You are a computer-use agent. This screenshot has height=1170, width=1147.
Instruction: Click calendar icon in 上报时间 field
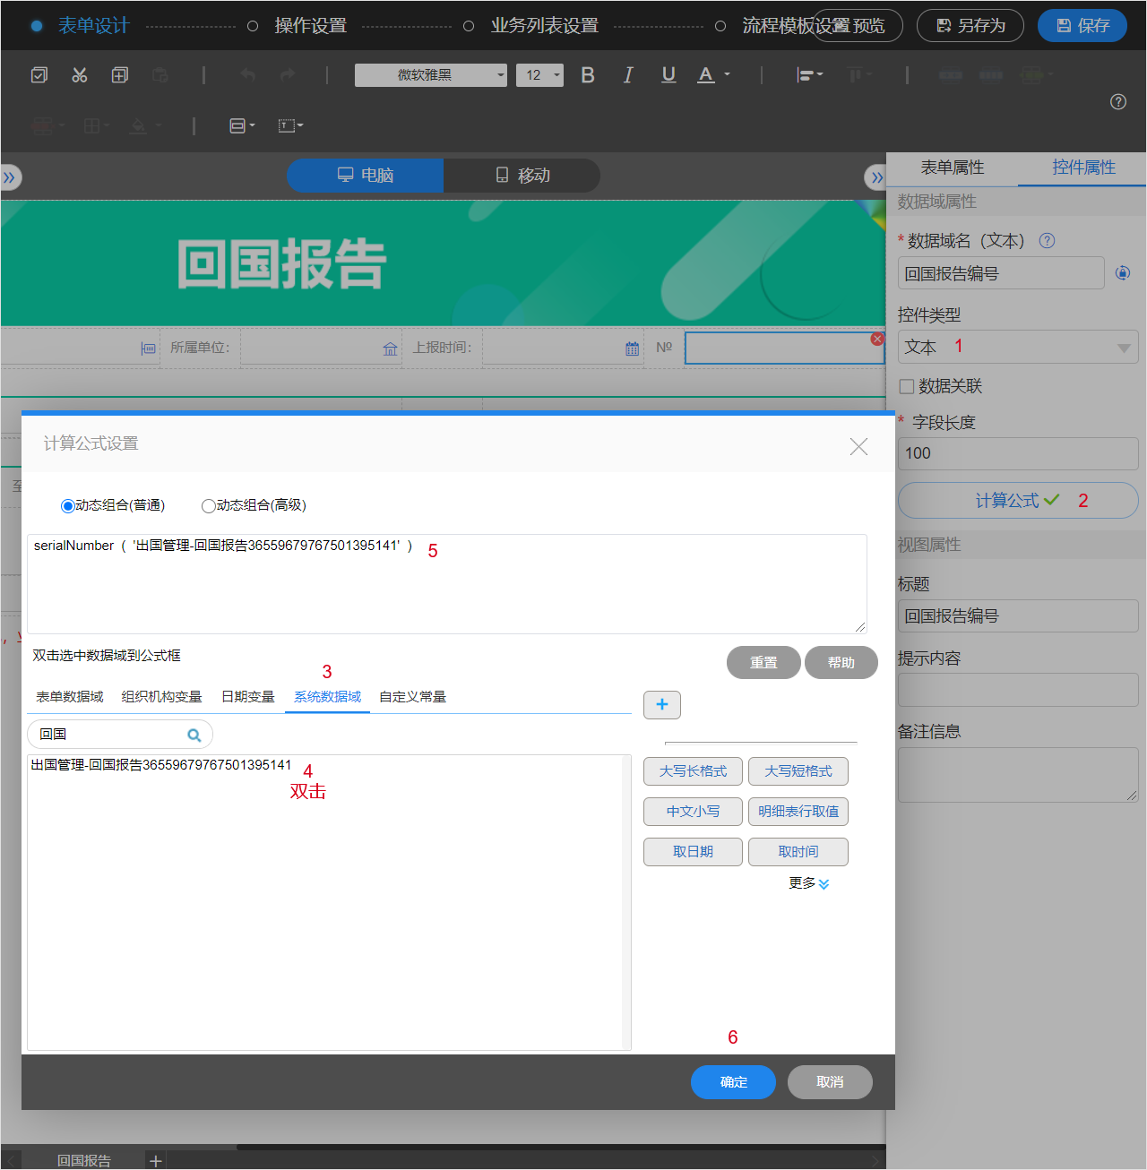coord(633,348)
